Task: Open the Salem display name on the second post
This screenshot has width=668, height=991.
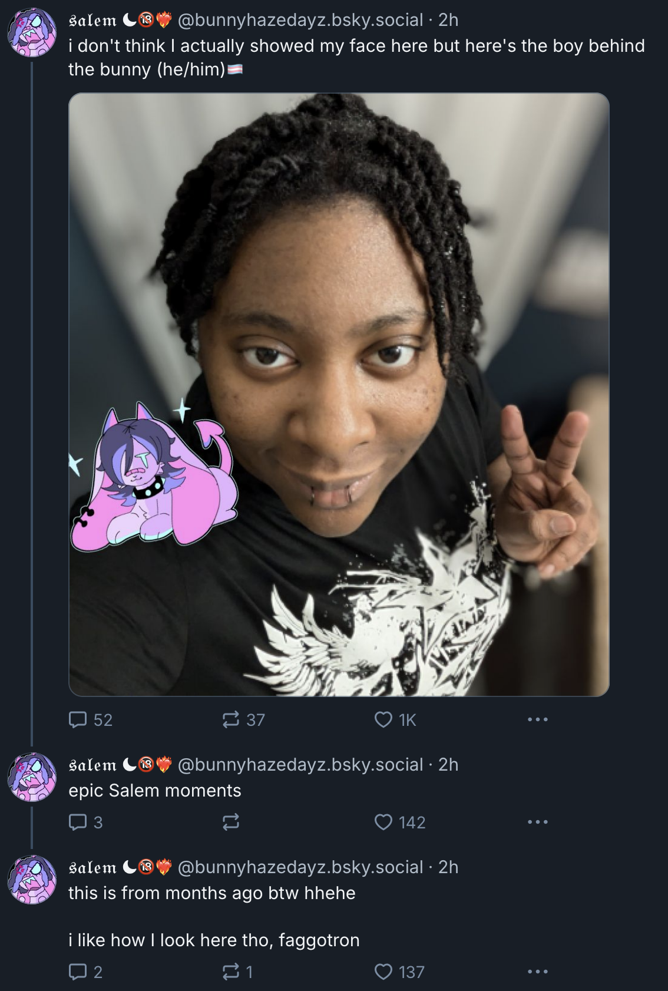Action: point(92,765)
